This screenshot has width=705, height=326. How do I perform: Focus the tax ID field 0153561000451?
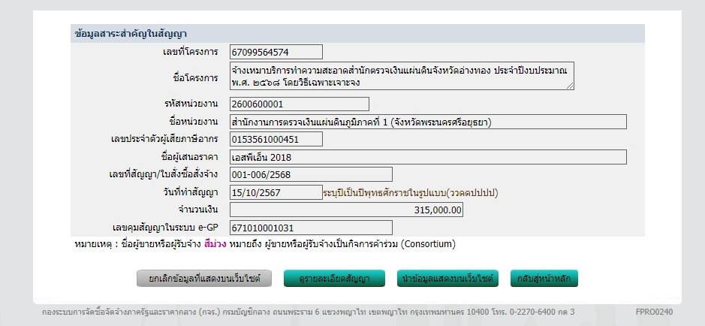click(x=276, y=139)
